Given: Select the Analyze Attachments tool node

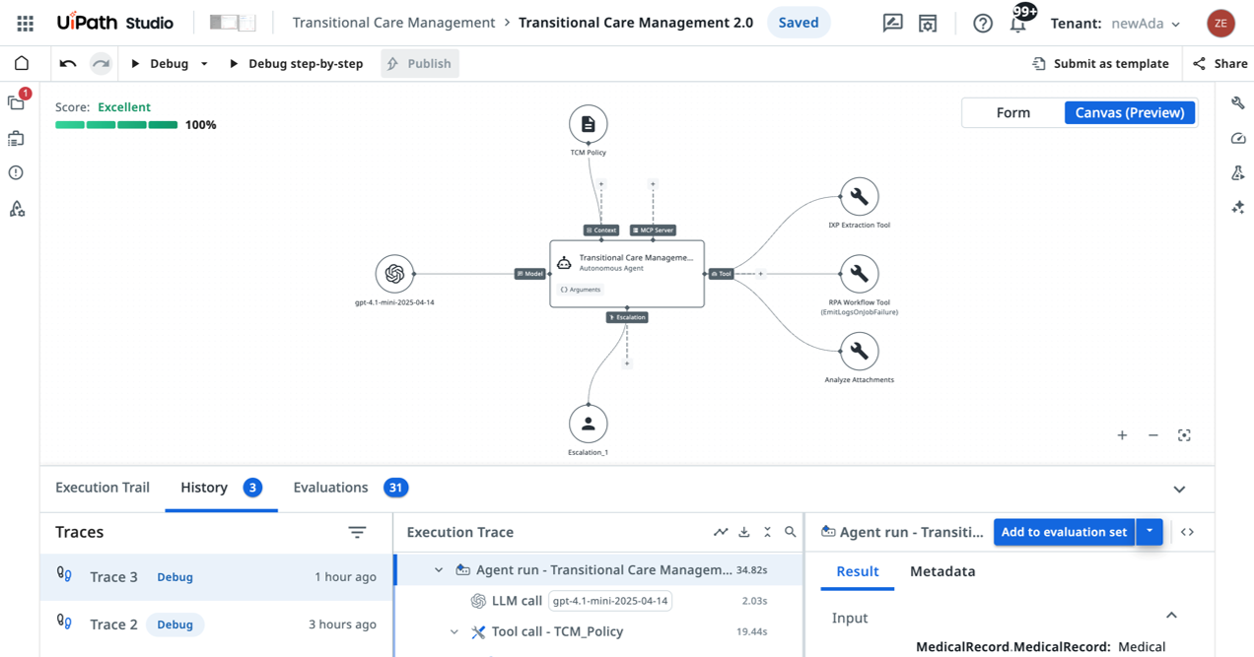Looking at the screenshot, I should coord(859,351).
